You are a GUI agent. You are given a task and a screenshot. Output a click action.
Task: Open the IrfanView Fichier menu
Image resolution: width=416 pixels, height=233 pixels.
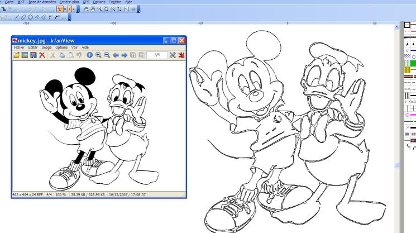[19, 47]
